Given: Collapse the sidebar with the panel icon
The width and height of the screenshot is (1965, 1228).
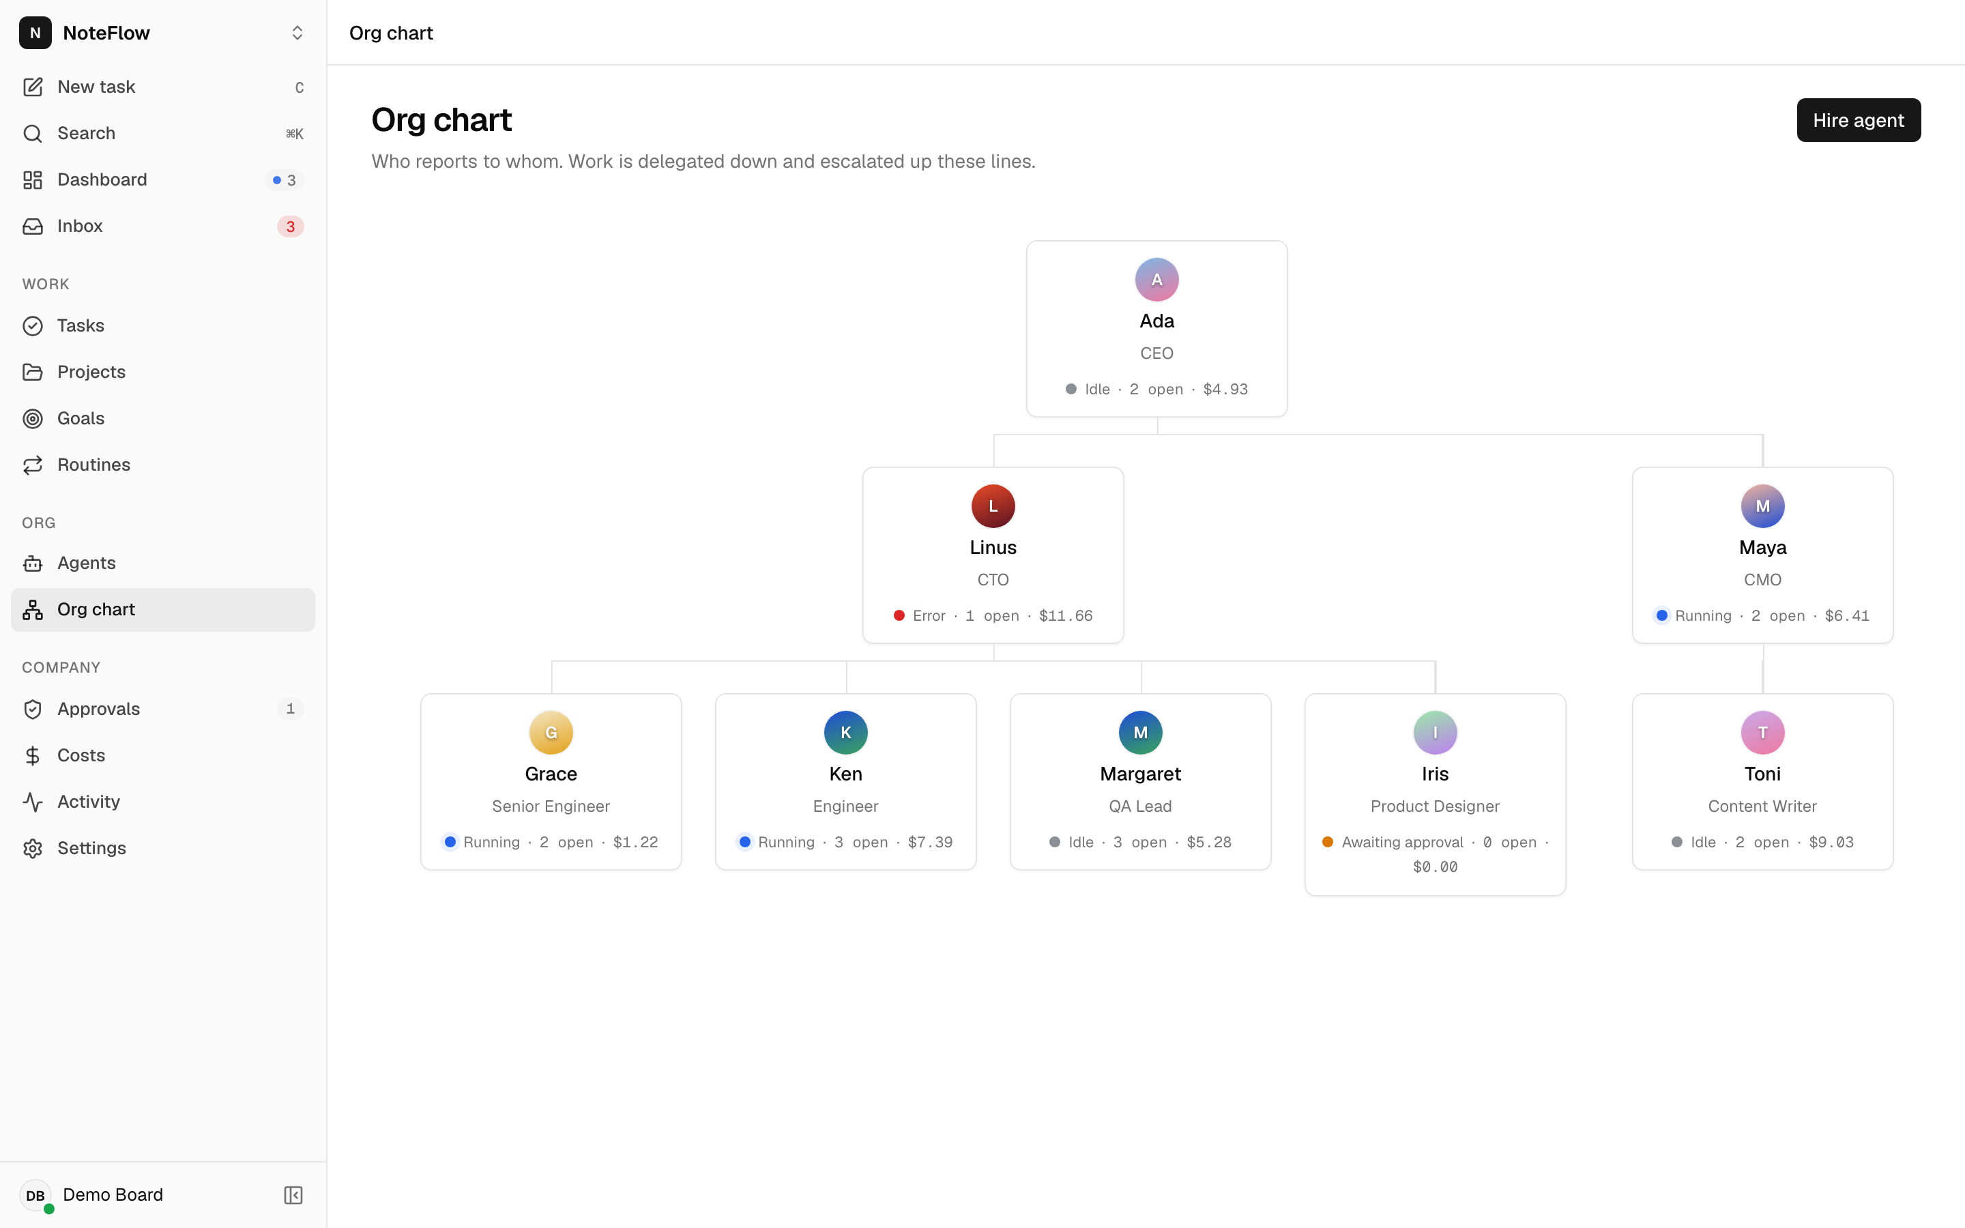Looking at the screenshot, I should tap(293, 1195).
